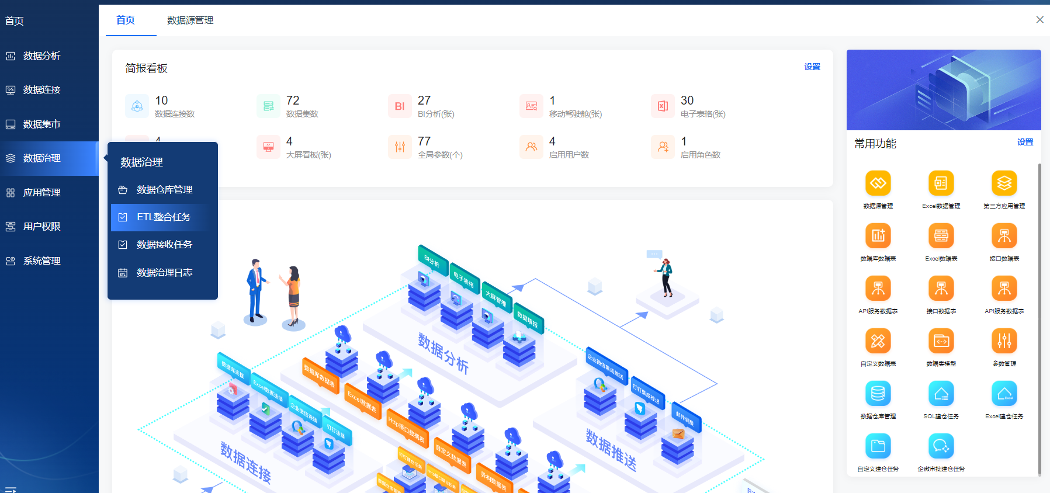Click the 常用功能 heading
Viewport: 1050px width, 493px height.
pos(875,144)
